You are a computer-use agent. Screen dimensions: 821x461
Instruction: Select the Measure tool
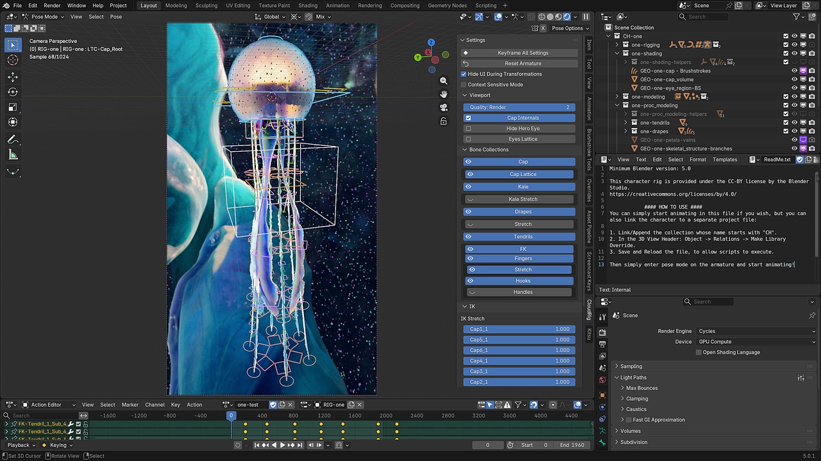(13, 155)
